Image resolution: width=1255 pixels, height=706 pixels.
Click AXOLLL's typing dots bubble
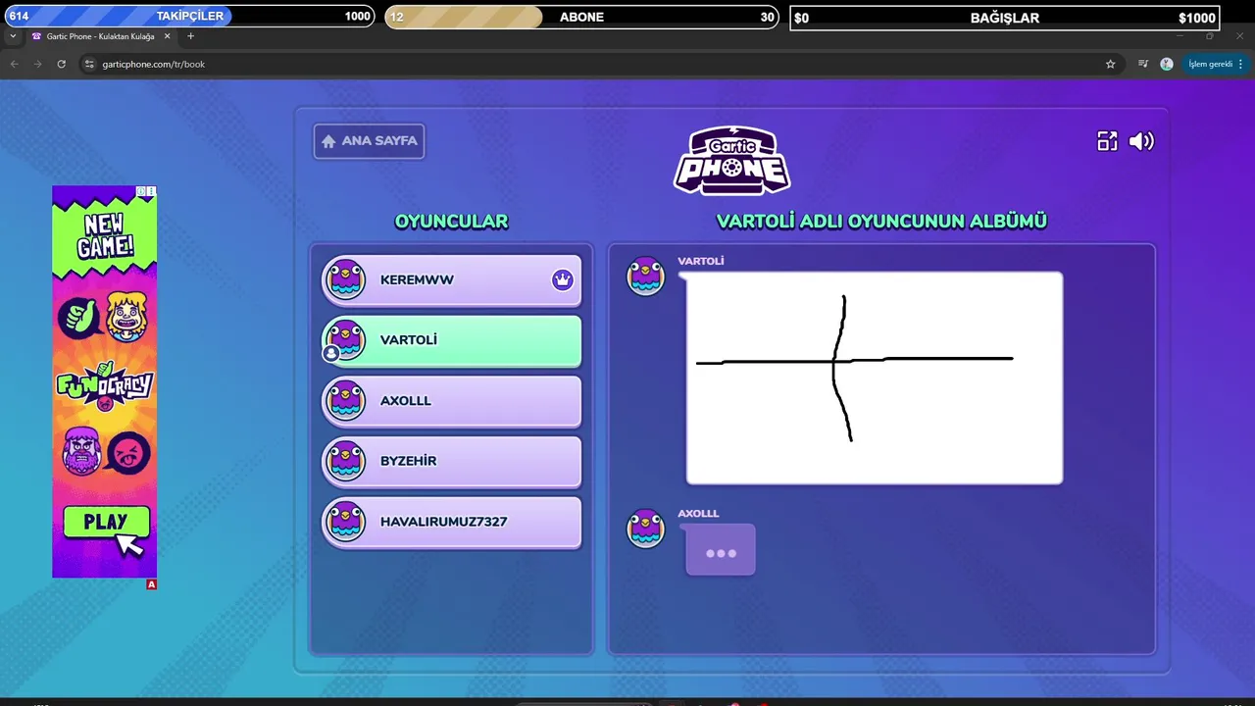[x=721, y=550]
